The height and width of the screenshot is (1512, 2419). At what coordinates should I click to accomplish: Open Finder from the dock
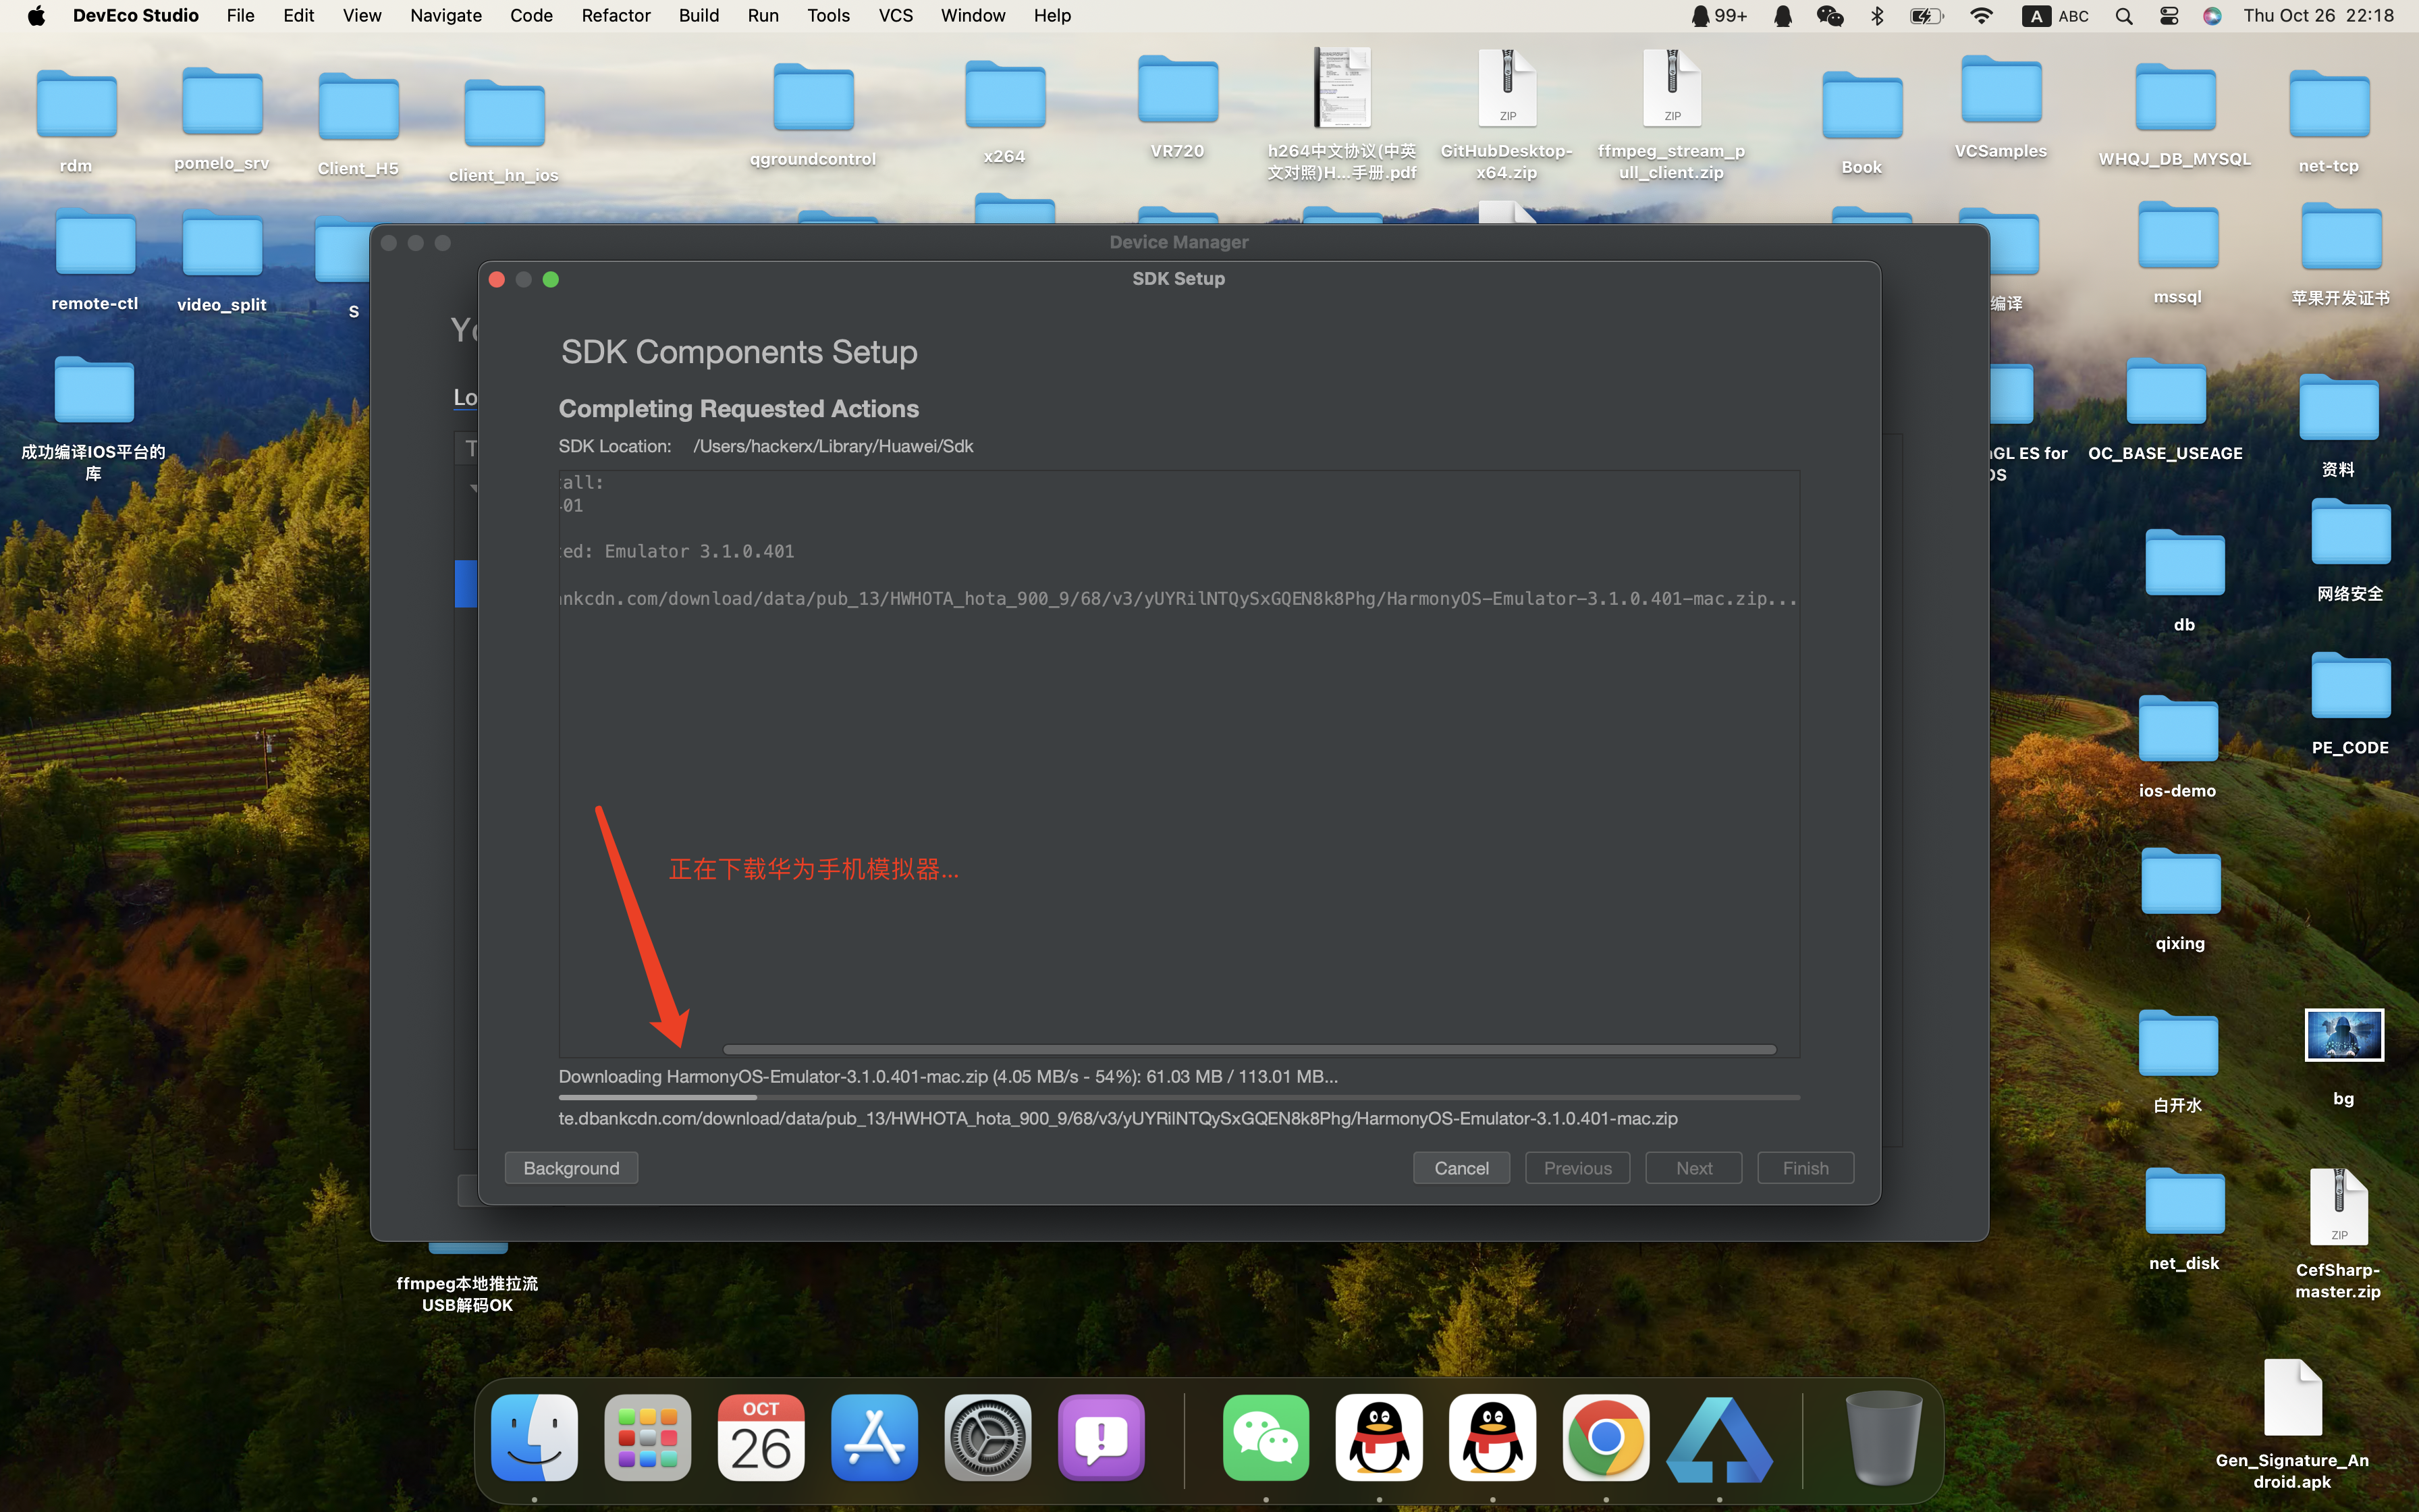click(x=535, y=1438)
